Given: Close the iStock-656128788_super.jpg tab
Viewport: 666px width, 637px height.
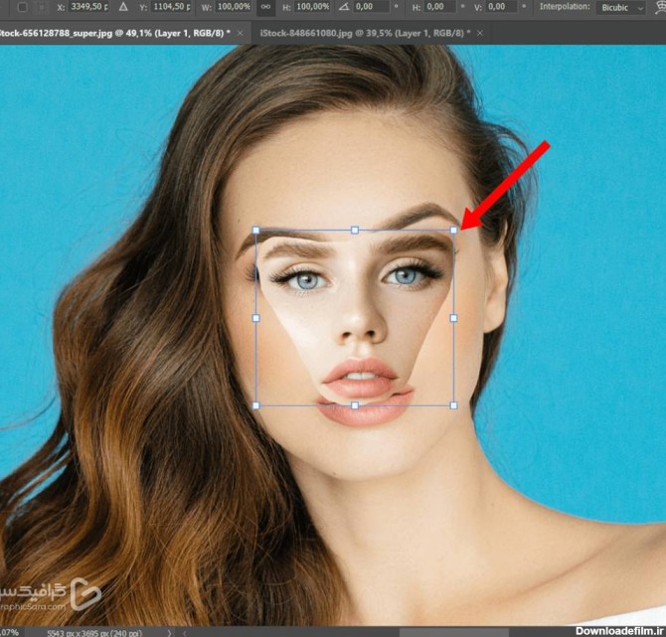Looking at the screenshot, I should point(241,33).
